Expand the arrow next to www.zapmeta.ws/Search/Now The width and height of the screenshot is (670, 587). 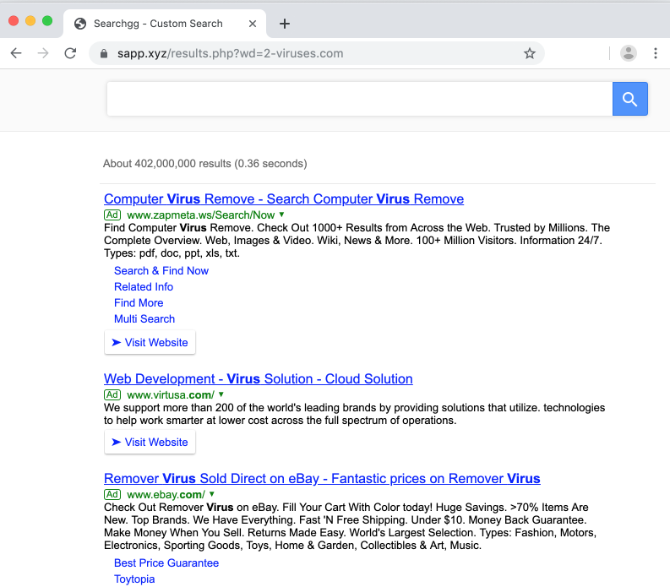pyautogui.click(x=281, y=215)
